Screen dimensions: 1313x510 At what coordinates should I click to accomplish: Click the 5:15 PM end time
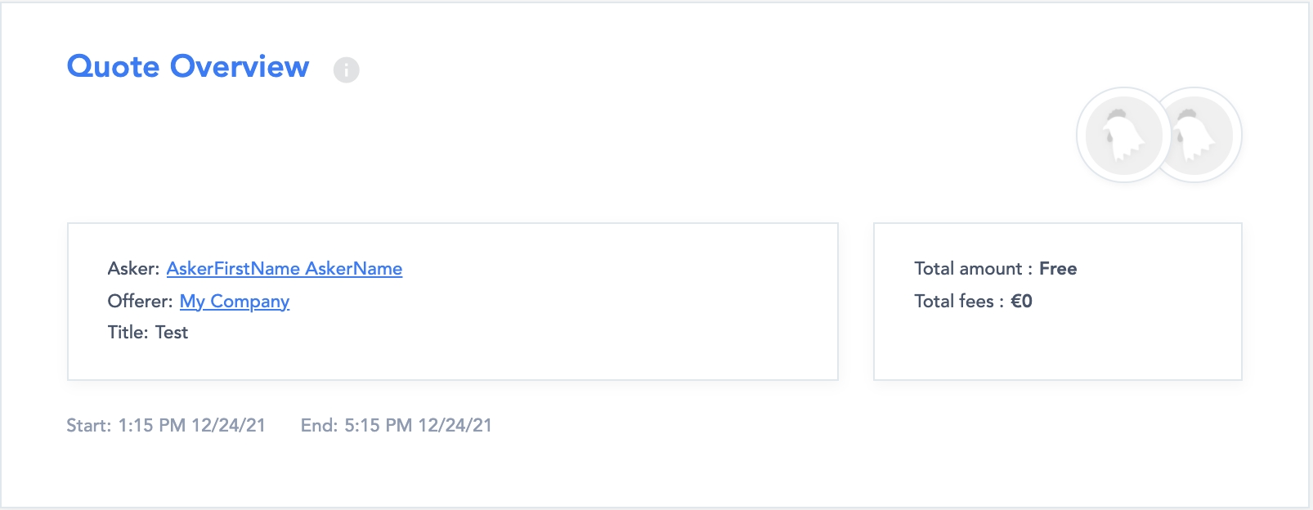pos(378,426)
